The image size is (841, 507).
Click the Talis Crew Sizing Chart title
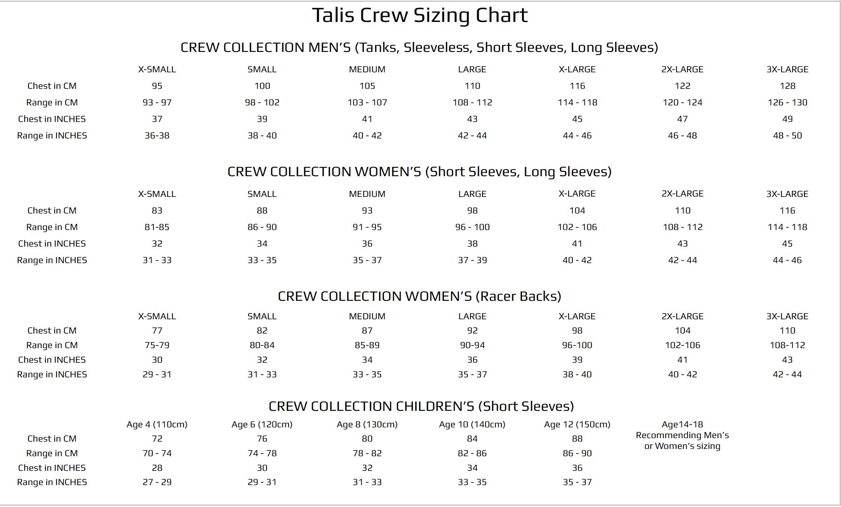point(420,15)
